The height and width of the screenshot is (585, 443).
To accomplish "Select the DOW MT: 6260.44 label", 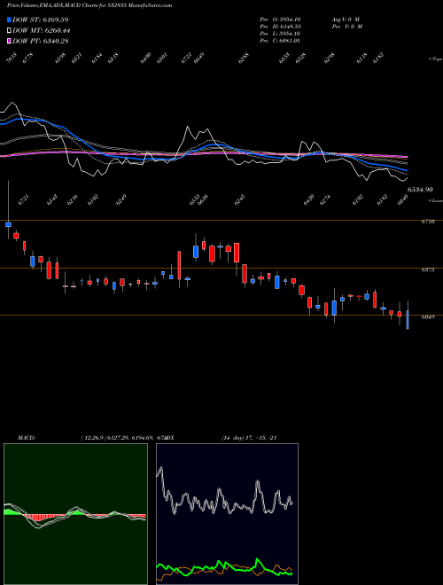I will coord(42,31).
